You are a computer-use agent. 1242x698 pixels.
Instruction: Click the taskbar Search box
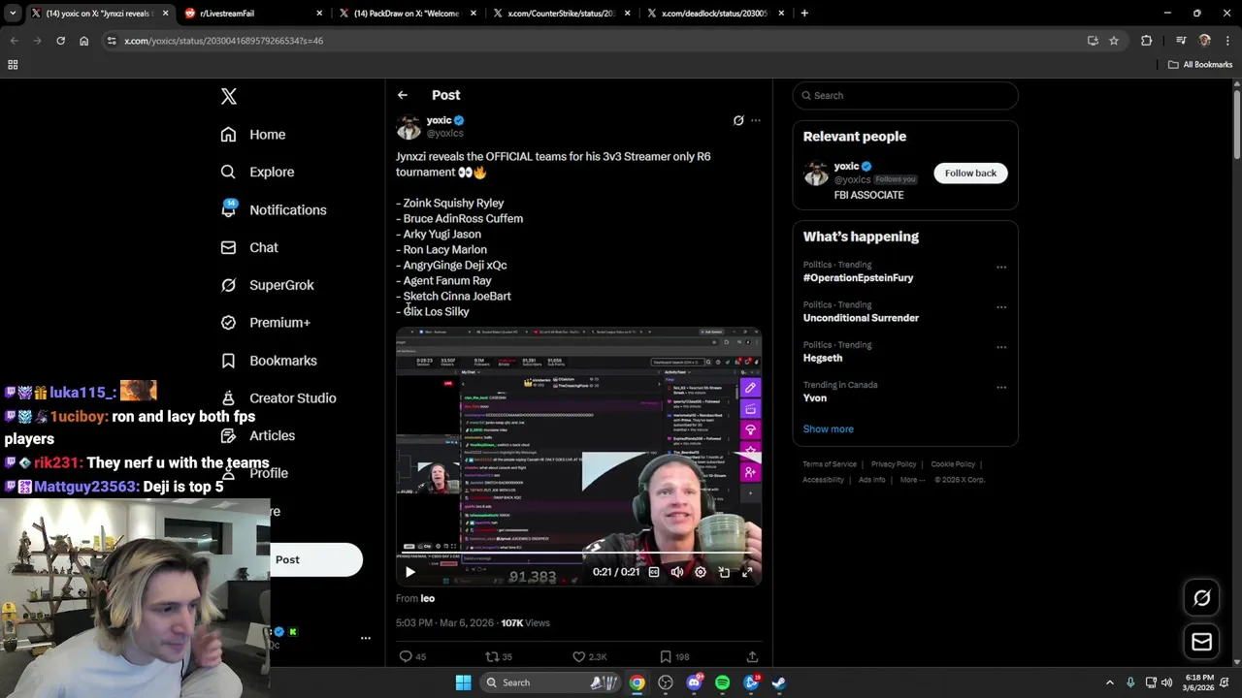click(550, 682)
